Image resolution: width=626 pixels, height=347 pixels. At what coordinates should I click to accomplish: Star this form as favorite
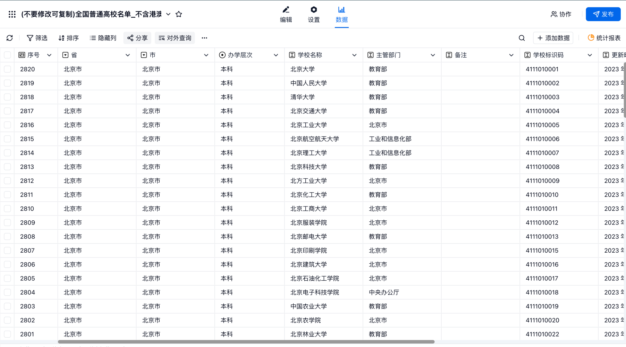[x=179, y=14]
